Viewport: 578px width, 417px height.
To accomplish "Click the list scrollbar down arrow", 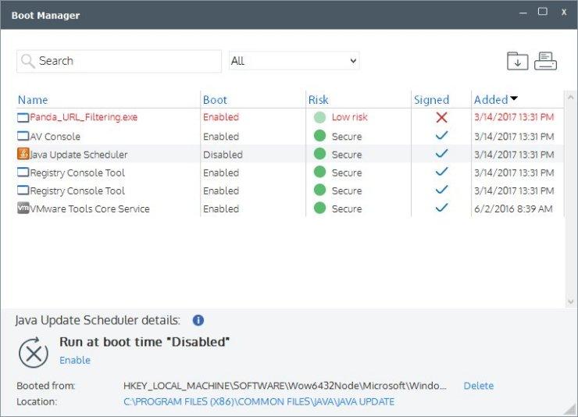I will tap(570, 301).
